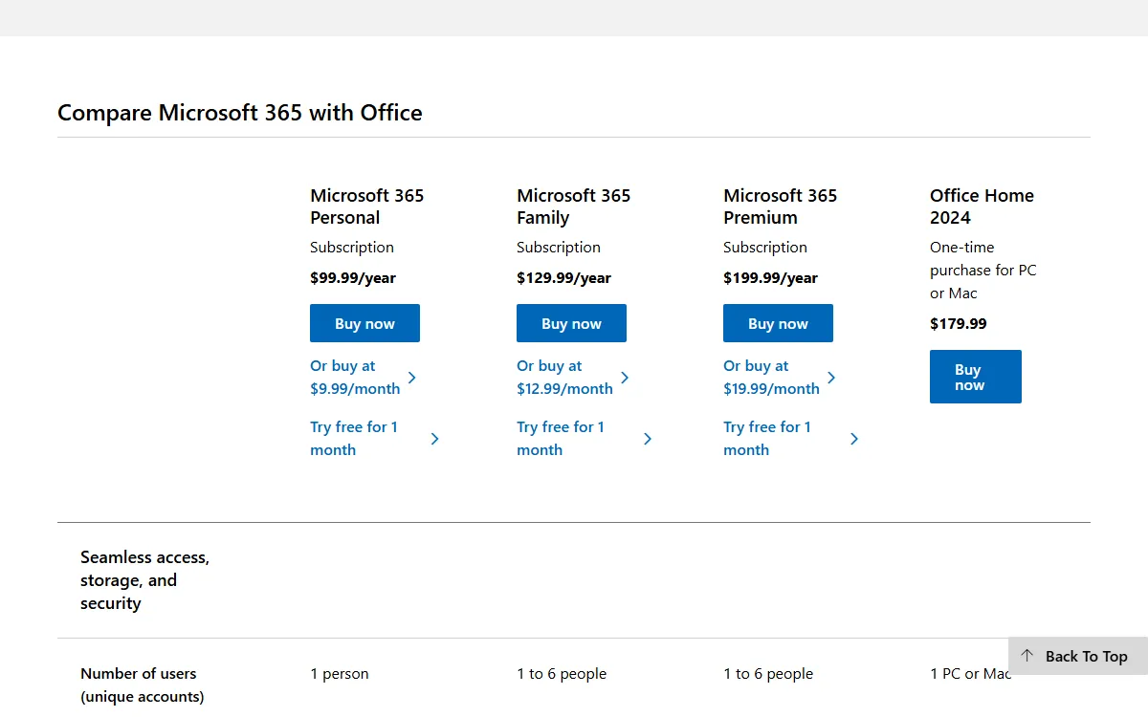The width and height of the screenshot is (1148, 717).
Task: Click Buy now for Microsoft 365 Personal
Action: pos(364,323)
